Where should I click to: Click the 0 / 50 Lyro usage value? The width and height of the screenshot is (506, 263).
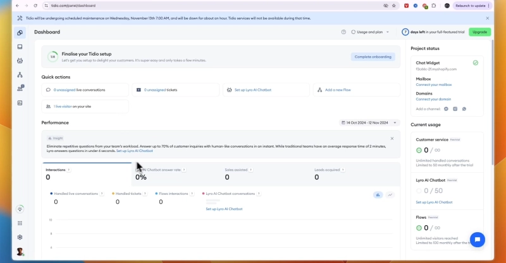pyautogui.click(x=433, y=190)
